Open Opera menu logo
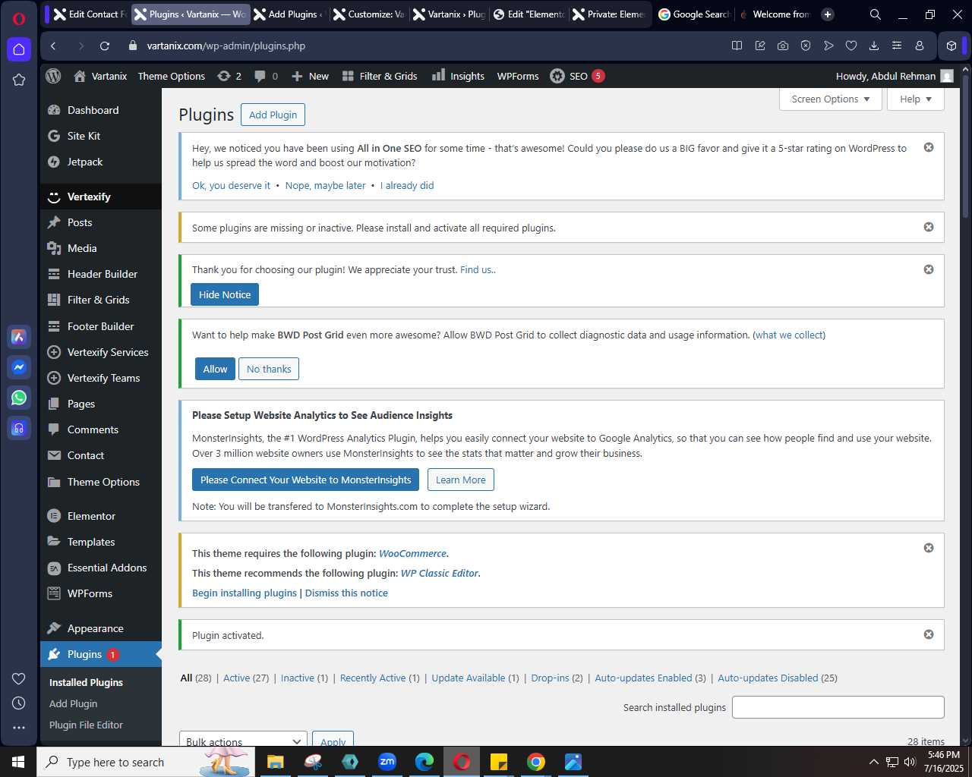Image resolution: width=972 pixels, height=777 pixels. (x=19, y=19)
